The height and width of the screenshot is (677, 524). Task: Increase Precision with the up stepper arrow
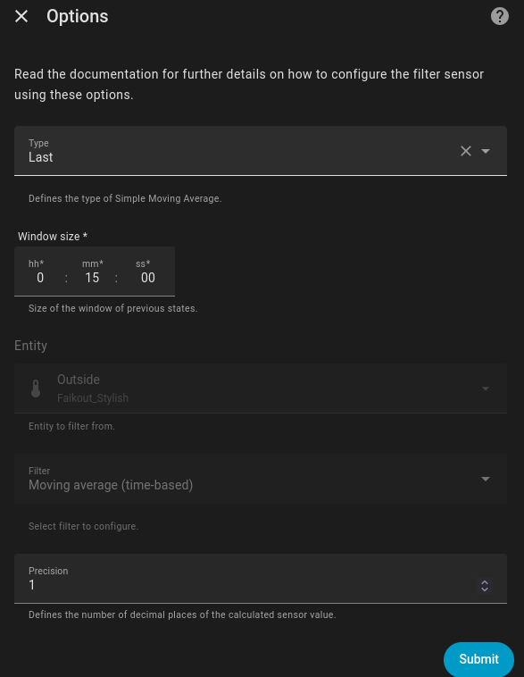point(485,582)
